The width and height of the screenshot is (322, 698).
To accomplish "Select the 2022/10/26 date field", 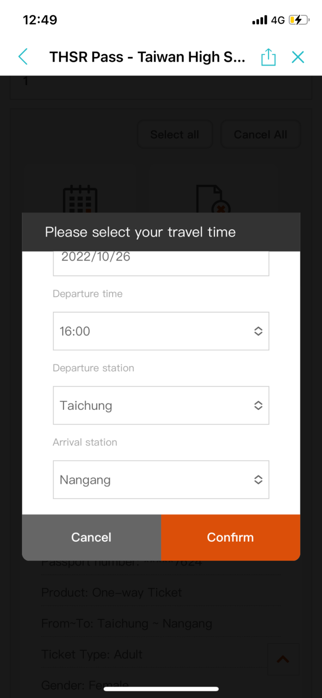I will coord(161,263).
